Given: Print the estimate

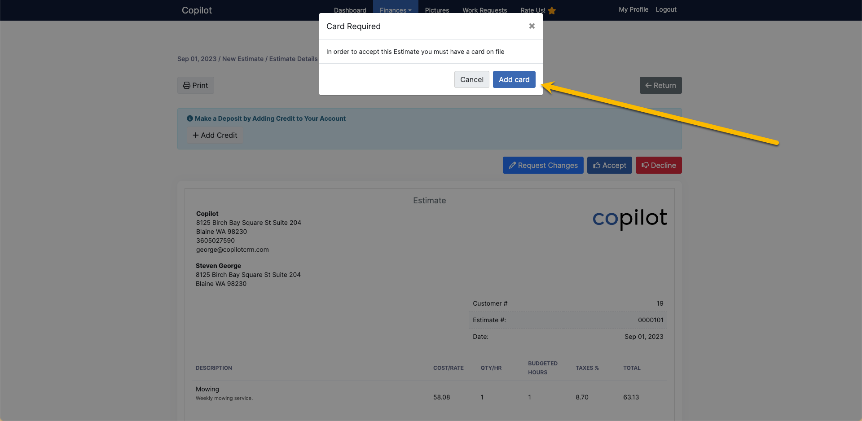Looking at the screenshot, I should coord(196,85).
